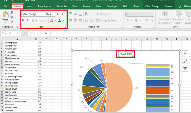
Task: Click the Increase Decimal icon
Action: coord(147,20)
